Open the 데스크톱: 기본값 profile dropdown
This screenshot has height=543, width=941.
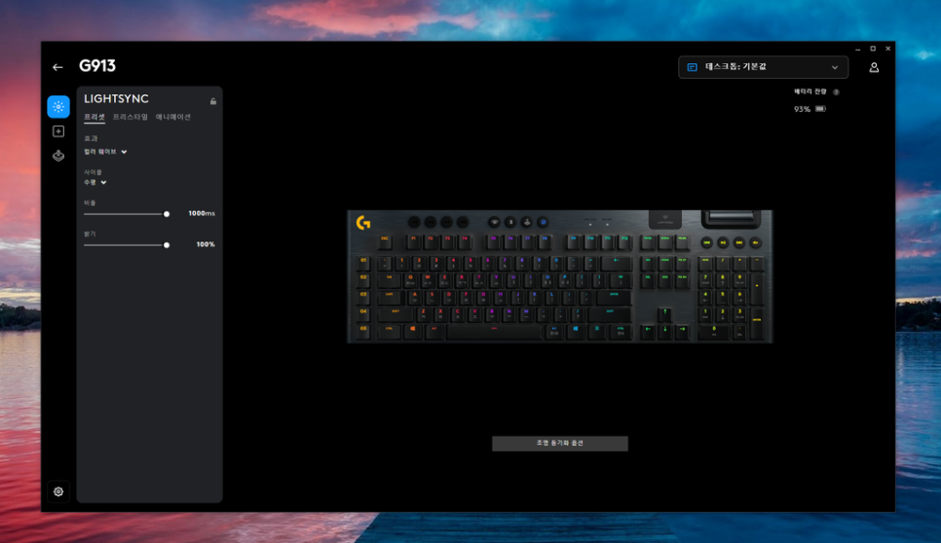click(764, 67)
